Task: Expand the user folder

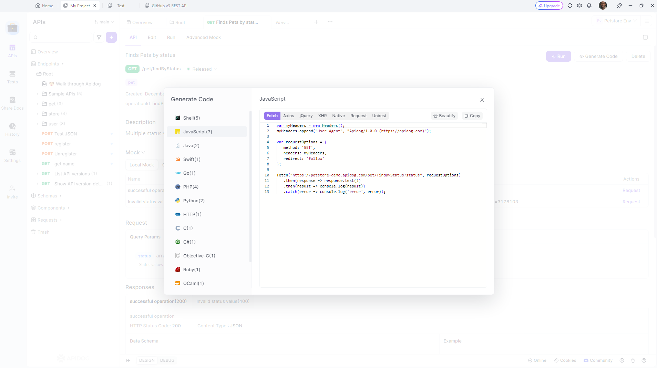Action: click(x=38, y=124)
